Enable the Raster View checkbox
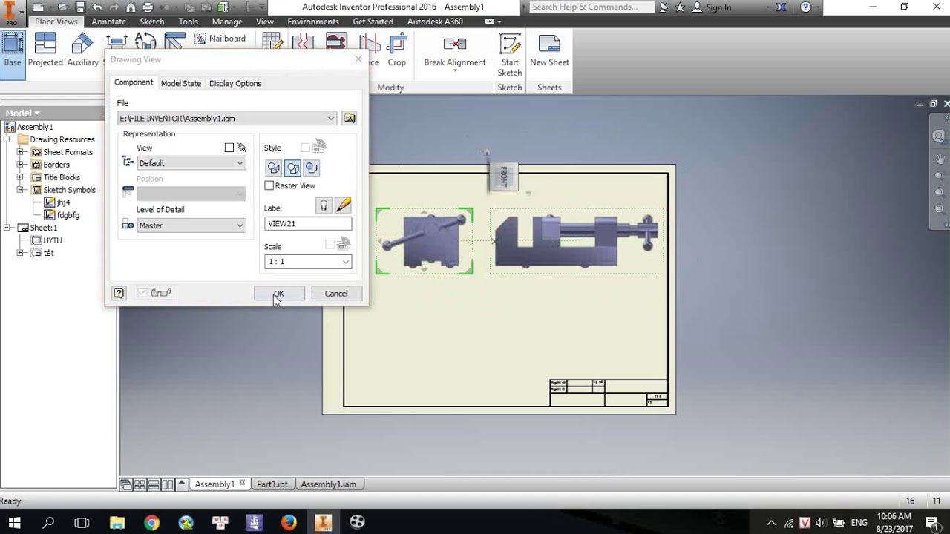The width and height of the screenshot is (950, 534). (x=269, y=185)
